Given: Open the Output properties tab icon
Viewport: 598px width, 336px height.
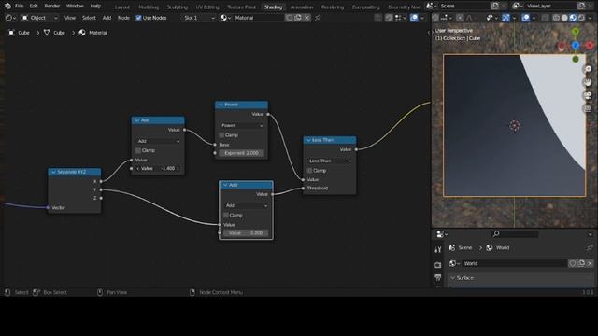Looking at the screenshot, I should pos(438,278).
